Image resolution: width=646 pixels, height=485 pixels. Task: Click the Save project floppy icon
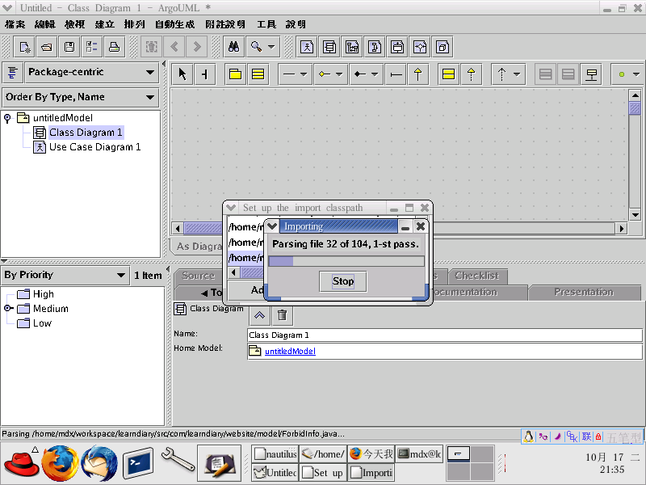tap(69, 47)
